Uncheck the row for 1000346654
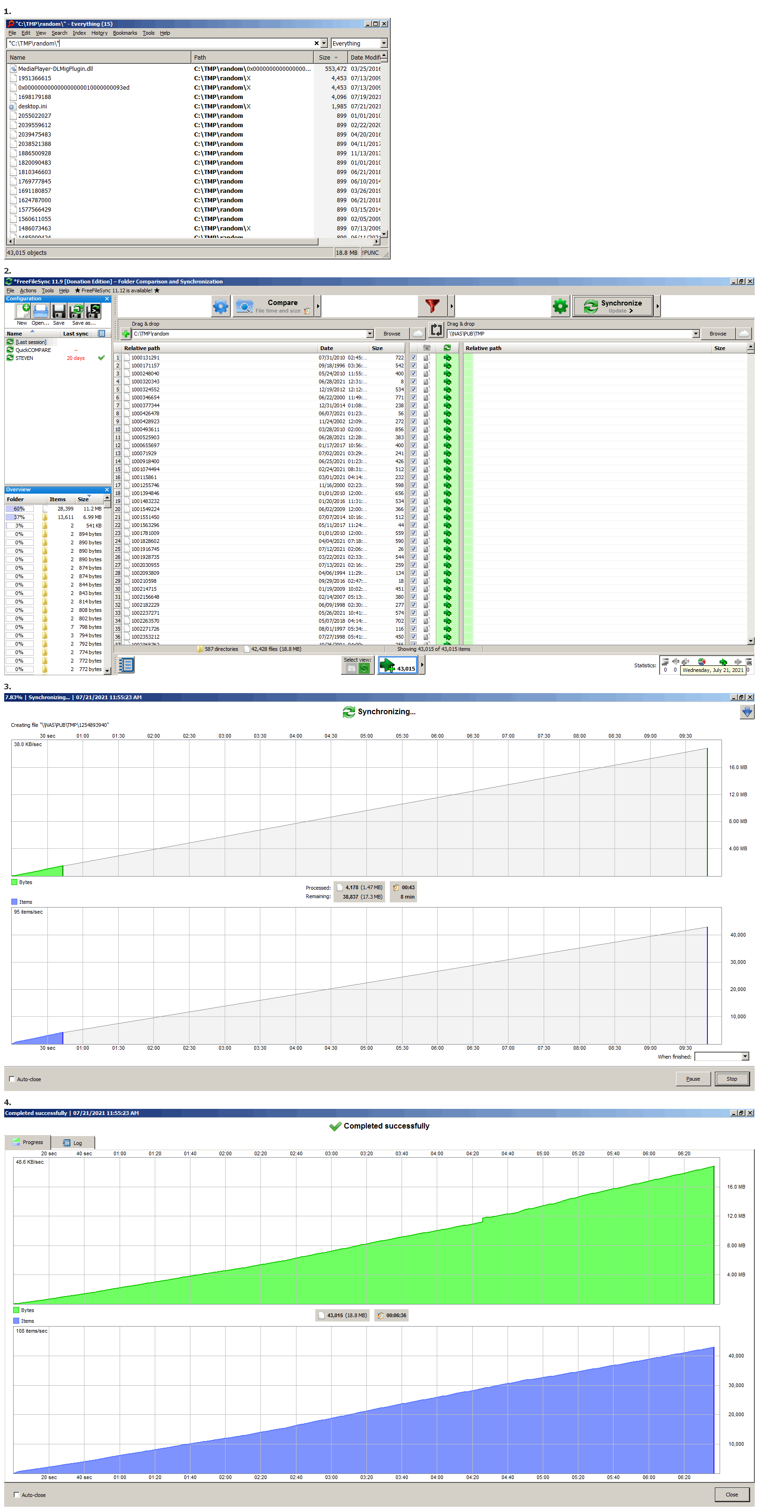This screenshot has height=1511, width=759. 414,398
